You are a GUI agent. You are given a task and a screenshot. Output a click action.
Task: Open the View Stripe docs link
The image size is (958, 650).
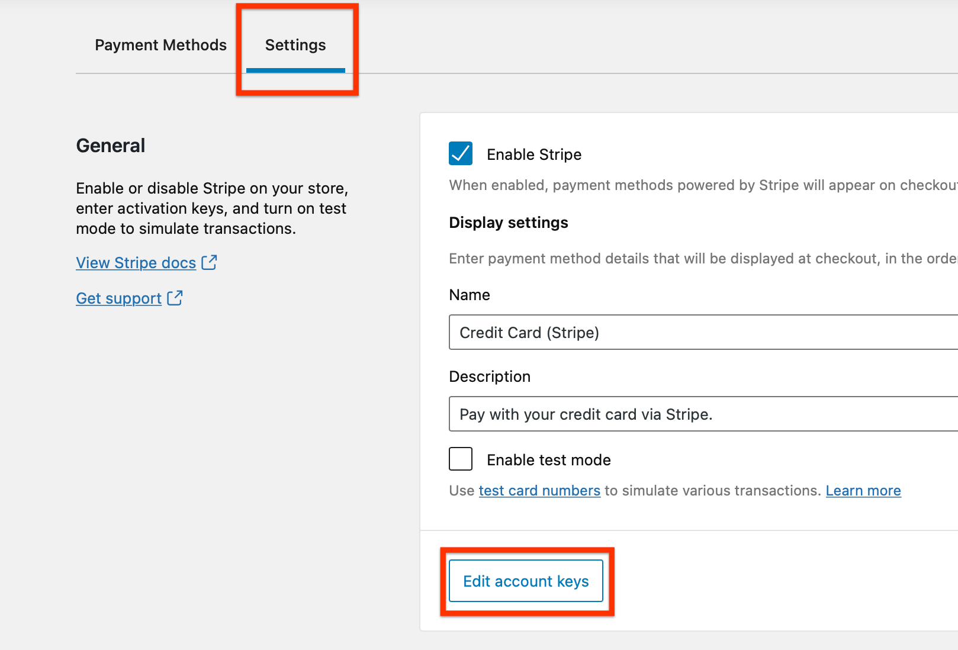coord(136,263)
